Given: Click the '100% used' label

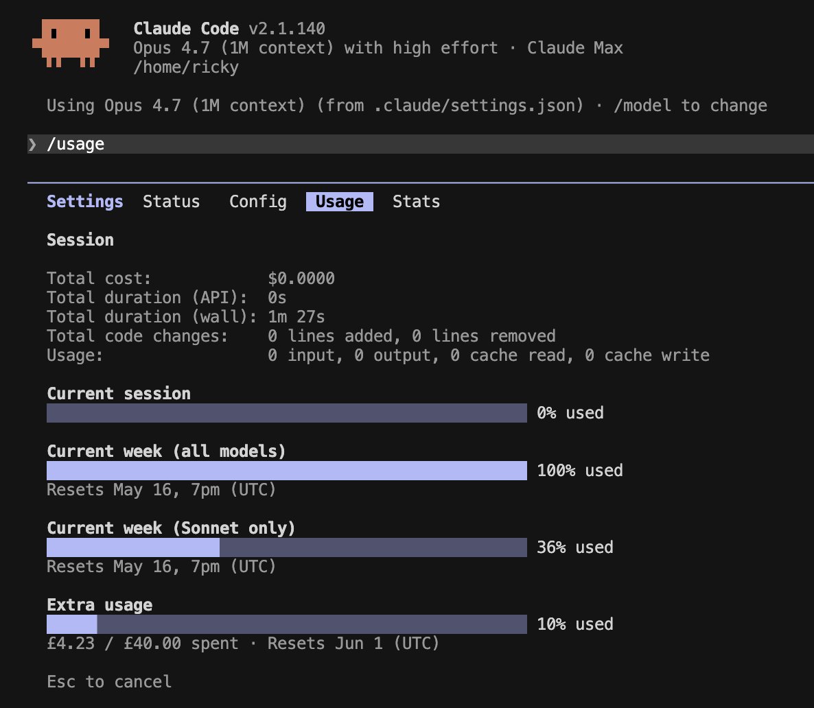Looking at the screenshot, I should pyautogui.click(x=580, y=471).
